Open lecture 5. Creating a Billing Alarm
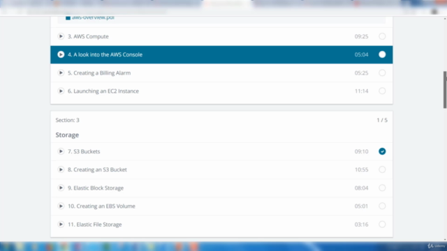Image resolution: width=447 pixels, height=251 pixels. (99, 73)
